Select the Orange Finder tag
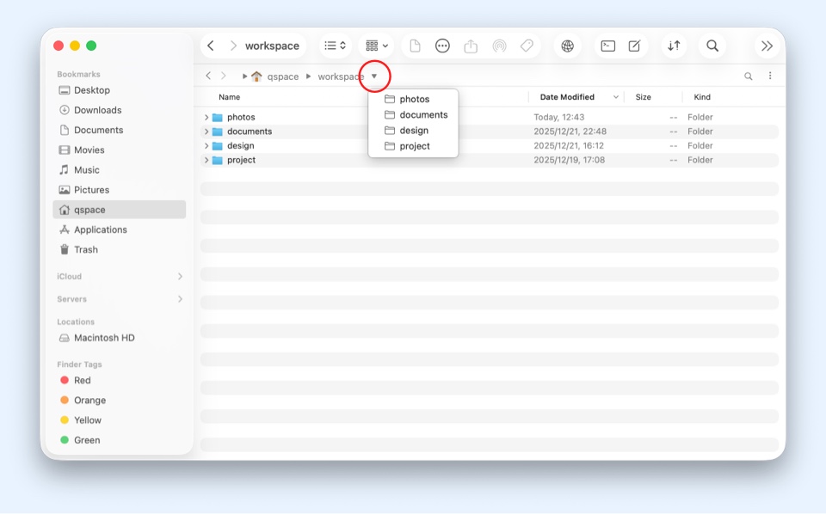 (x=89, y=401)
